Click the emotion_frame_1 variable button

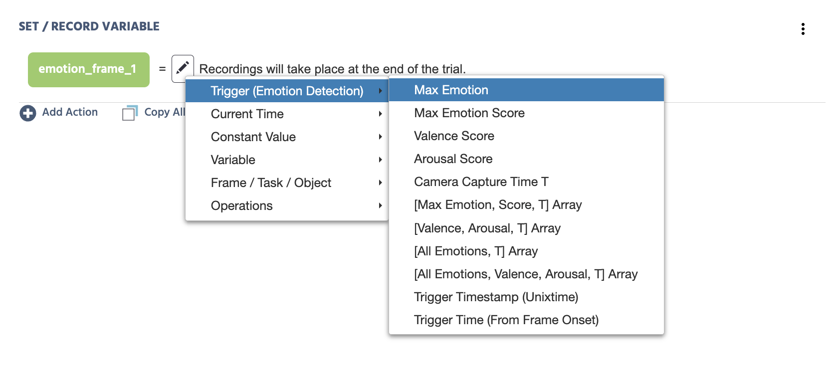coord(89,70)
